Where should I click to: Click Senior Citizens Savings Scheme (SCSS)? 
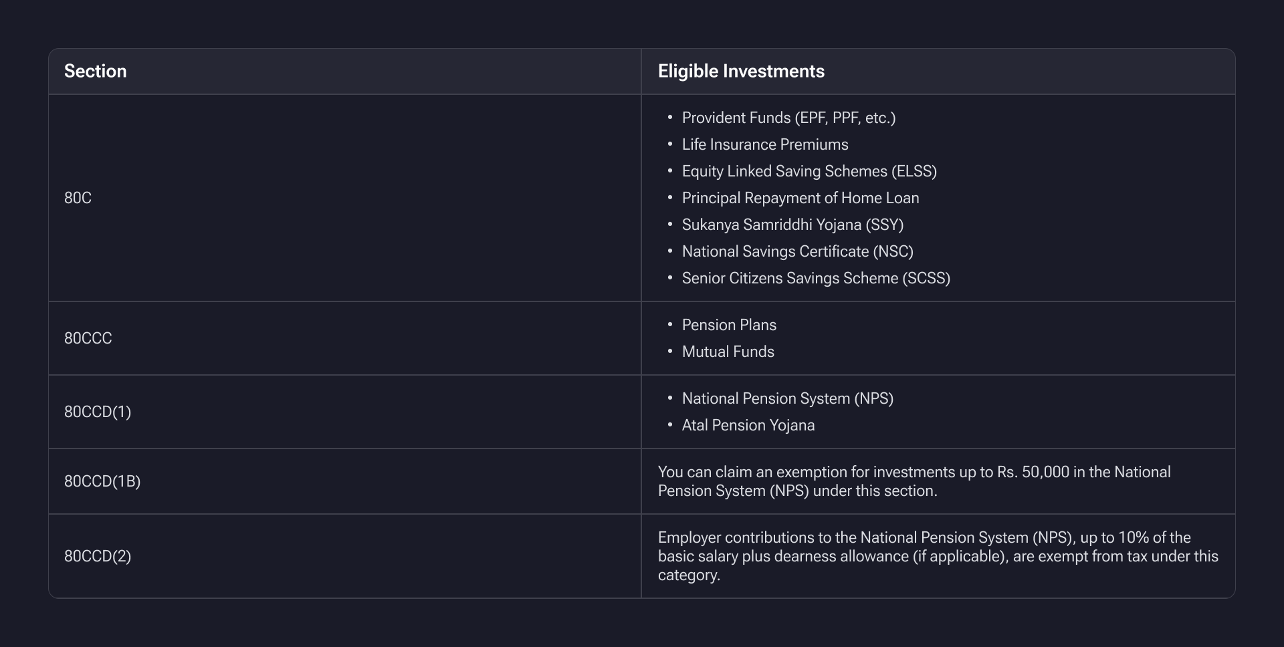tap(815, 278)
